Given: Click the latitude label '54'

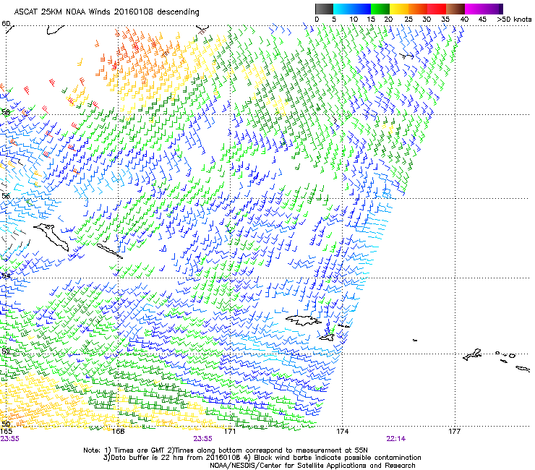Looking at the screenshot, I should click(x=6, y=275).
